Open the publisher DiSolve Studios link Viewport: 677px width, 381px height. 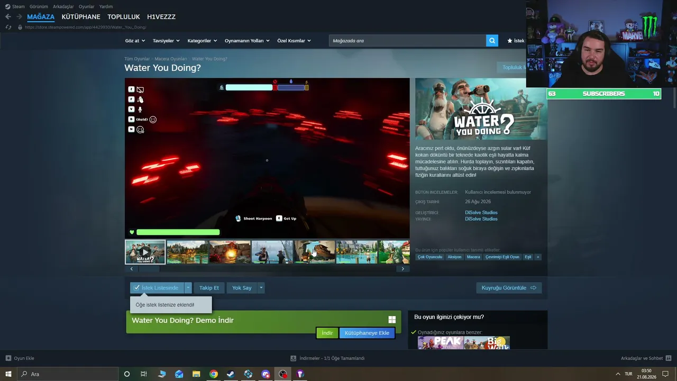coord(481,219)
